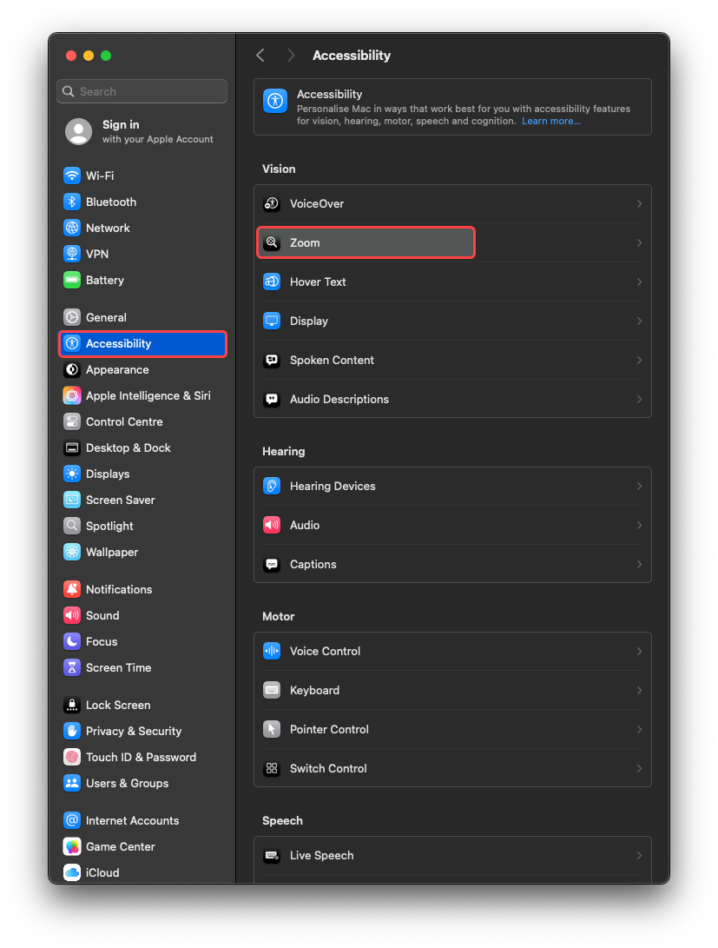Go forward with the right arrow

[x=291, y=56]
